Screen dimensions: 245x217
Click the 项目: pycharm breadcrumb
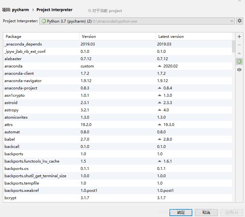[x=16, y=10]
